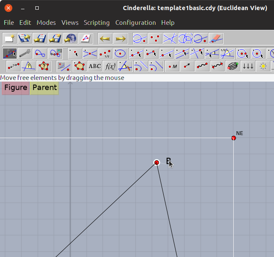The image size is (274, 257).
Task: Click the three downward arrows icon
Action: click(x=248, y=66)
